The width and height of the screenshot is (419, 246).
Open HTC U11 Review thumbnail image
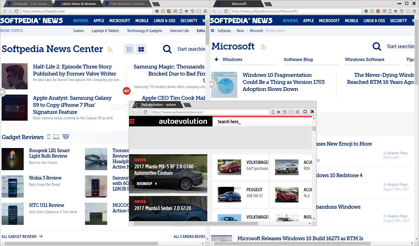[13, 214]
